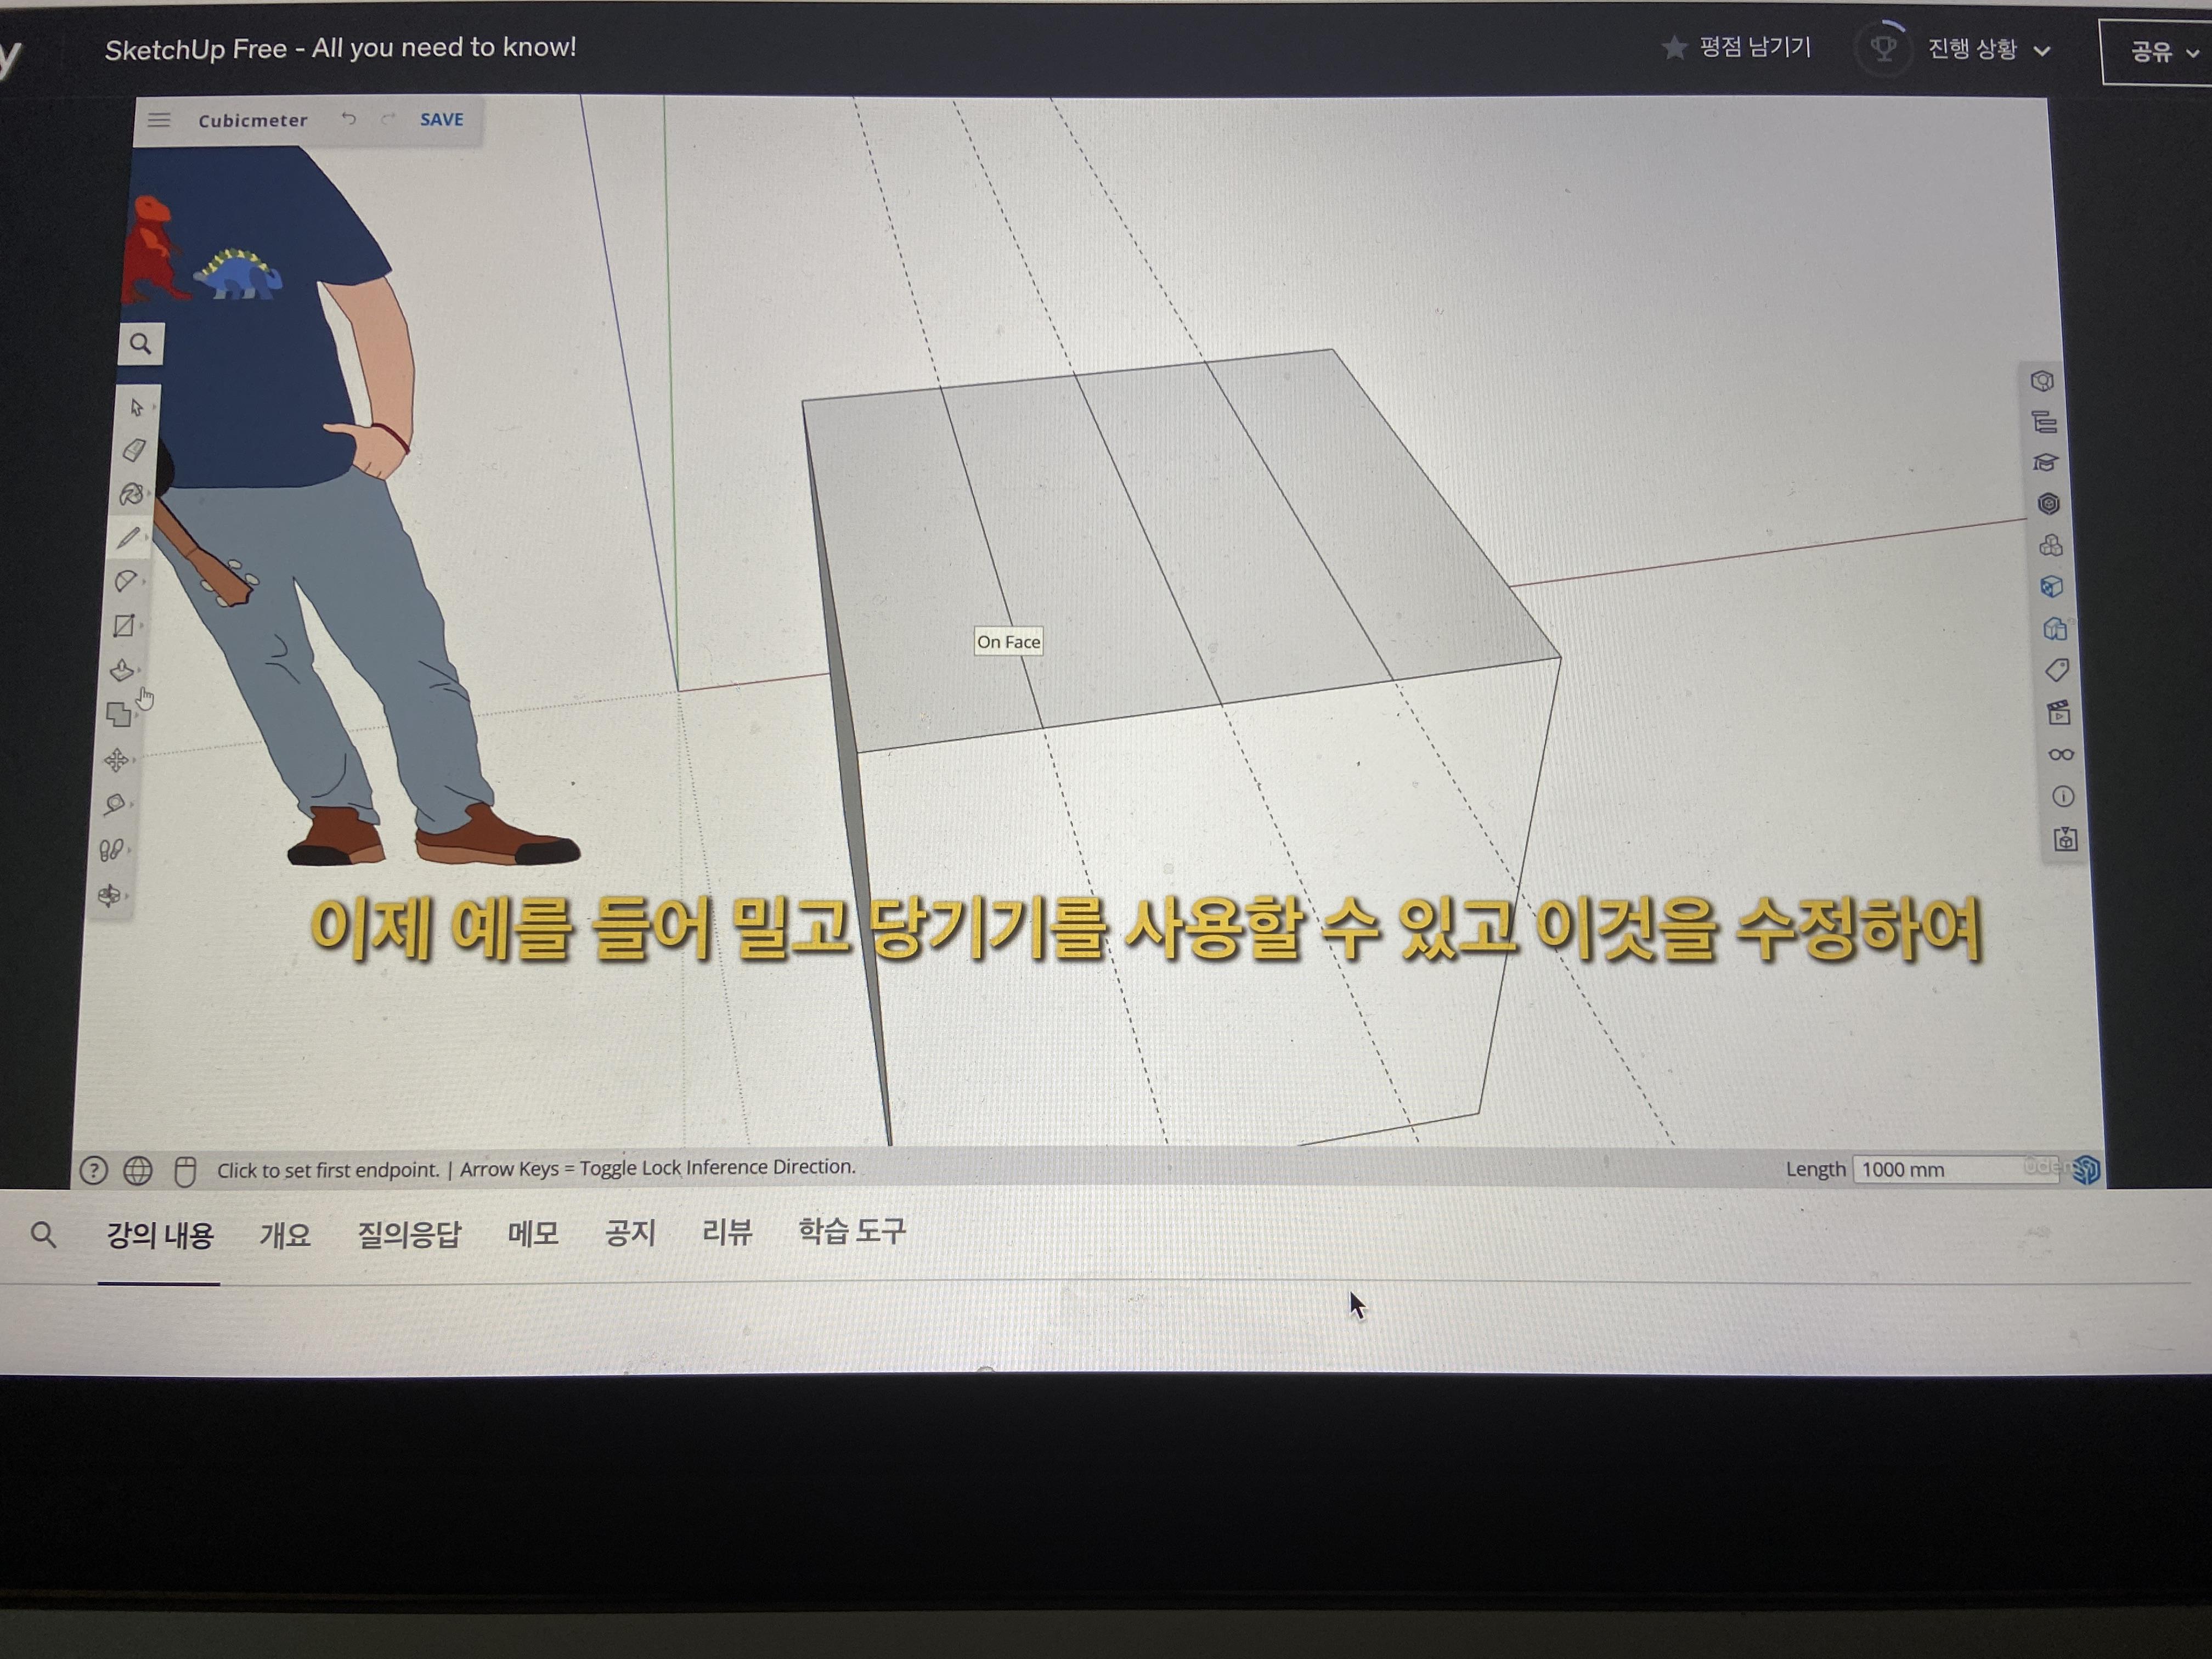The image size is (2212, 1659).
Task: Open the SketchUp search magnifier tool
Action: (x=141, y=344)
